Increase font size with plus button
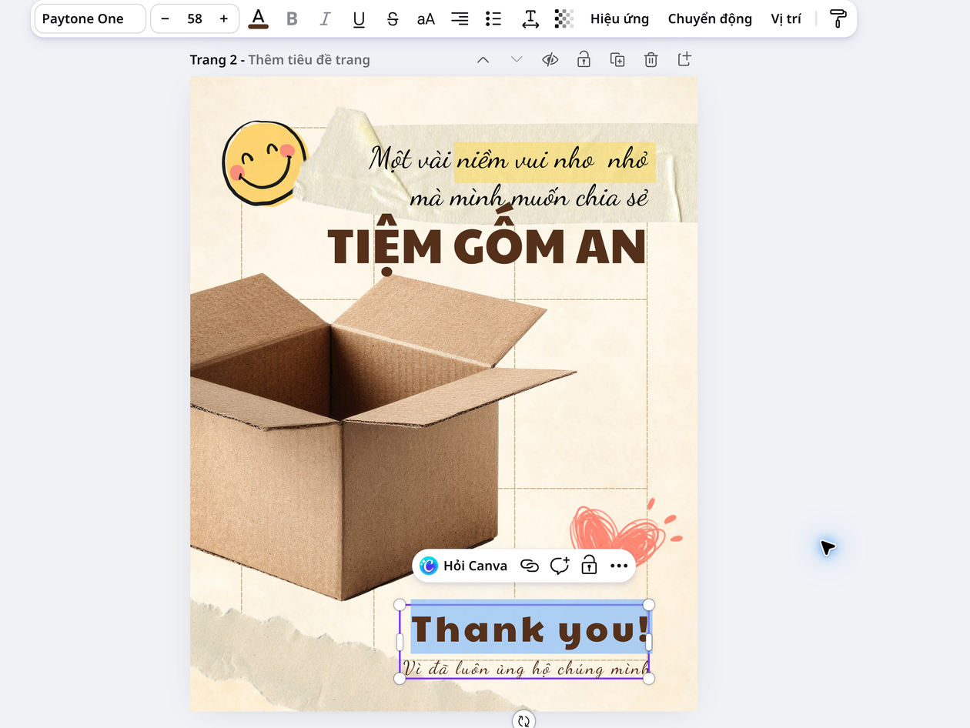Image resolution: width=970 pixels, height=728 pixels. coord(224,18)
